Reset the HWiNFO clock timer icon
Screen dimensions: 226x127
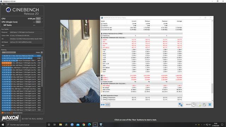(x=194, y=104)
